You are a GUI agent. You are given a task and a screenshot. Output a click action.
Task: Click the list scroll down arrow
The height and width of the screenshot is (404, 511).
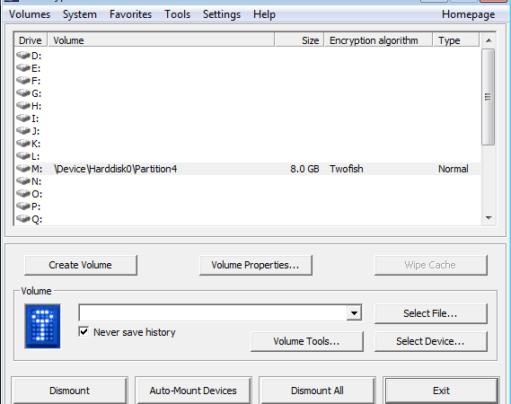(489, 218)
